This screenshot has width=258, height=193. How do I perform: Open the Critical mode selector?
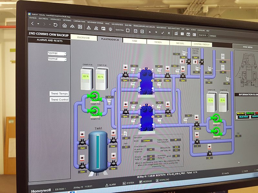tap(147, 141)
